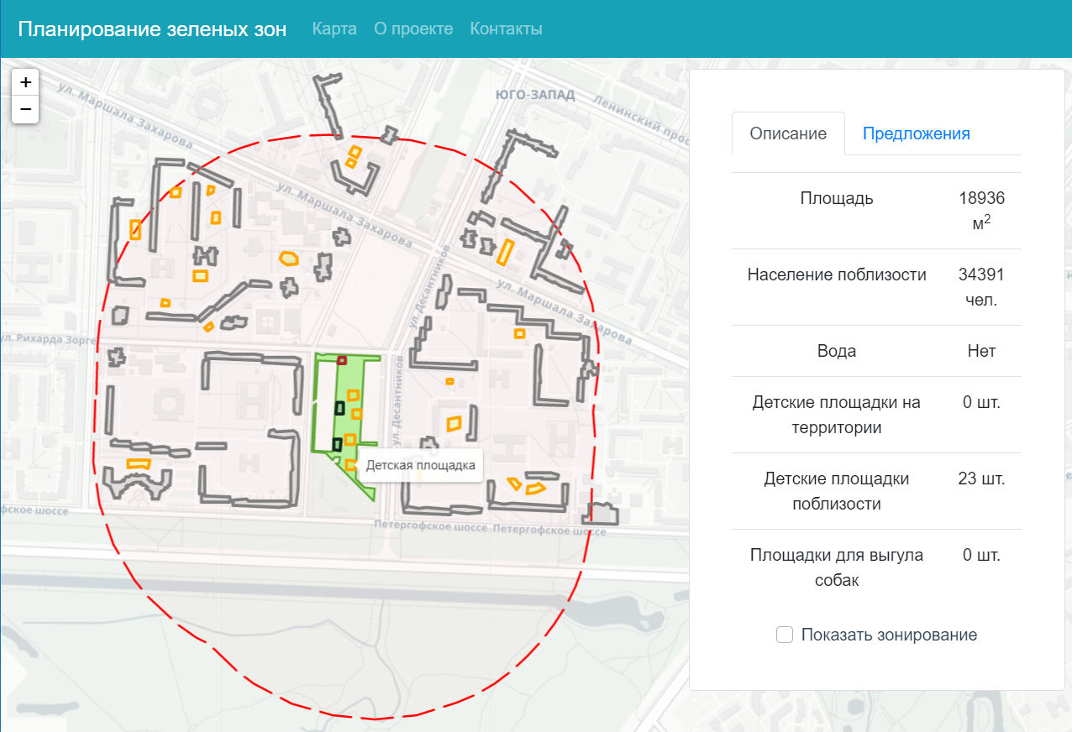Image resolution: width=1072 pixels, height=732 pixels.
Task: Switch to the Предложения tab
Action: pyautogui.click(x=916, y=133)
